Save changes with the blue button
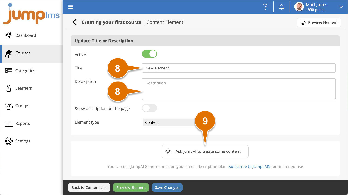The width and height of the screenshot is (348, 195). click(x=167, y=187)
